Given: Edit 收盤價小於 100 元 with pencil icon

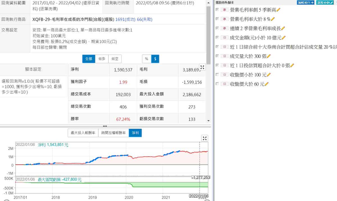Looking at the screenshot, I should [269, 75].
